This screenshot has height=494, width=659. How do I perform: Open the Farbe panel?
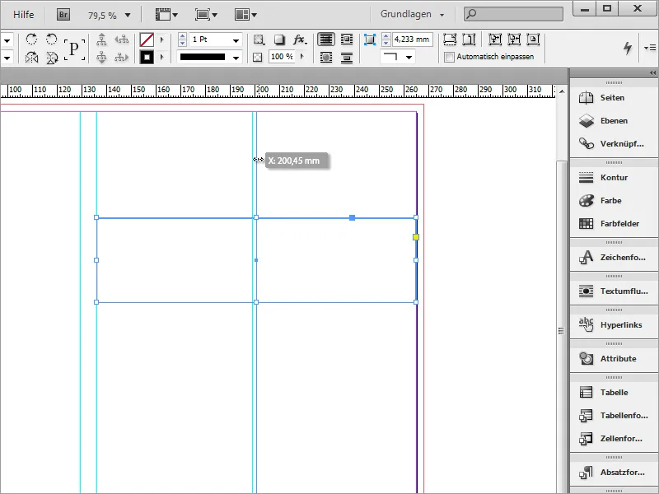pos(614,200)
